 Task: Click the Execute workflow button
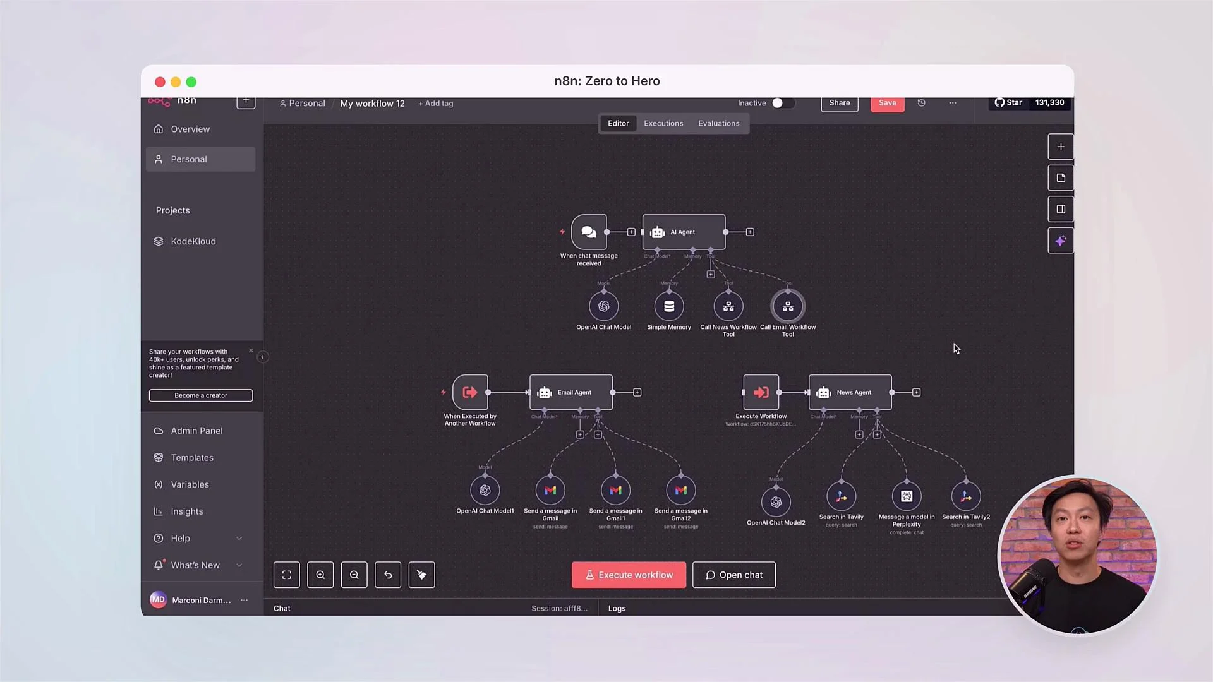click(x=629, y=575)
